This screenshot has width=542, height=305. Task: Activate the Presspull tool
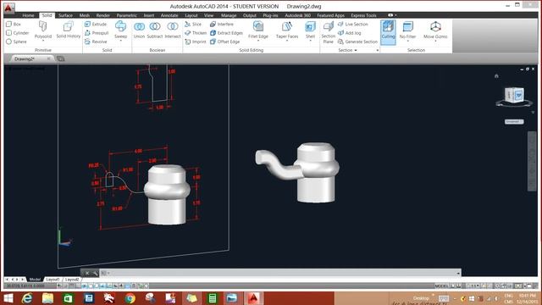pos(97,33)
